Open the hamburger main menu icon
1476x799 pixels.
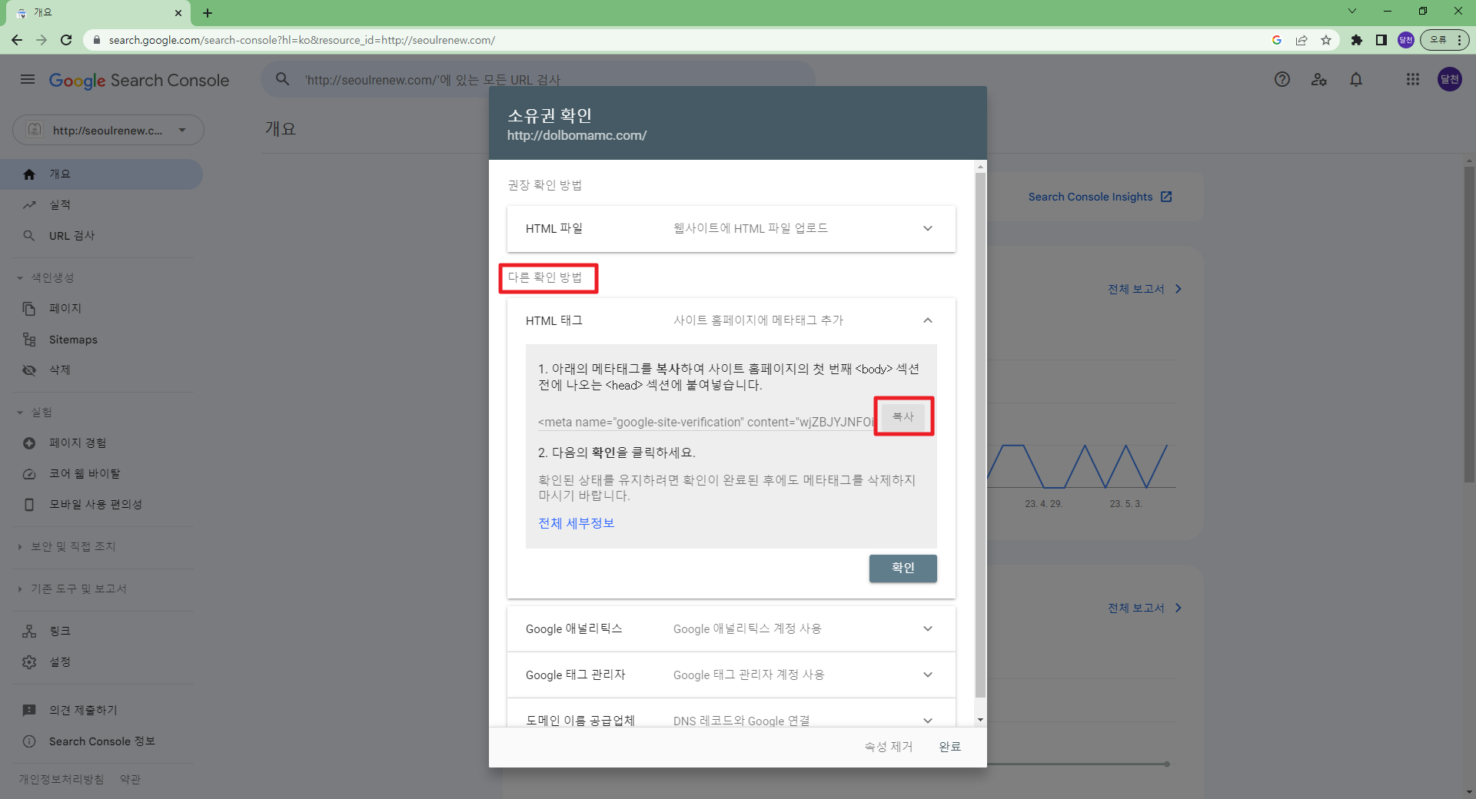[x=28, y=79]
